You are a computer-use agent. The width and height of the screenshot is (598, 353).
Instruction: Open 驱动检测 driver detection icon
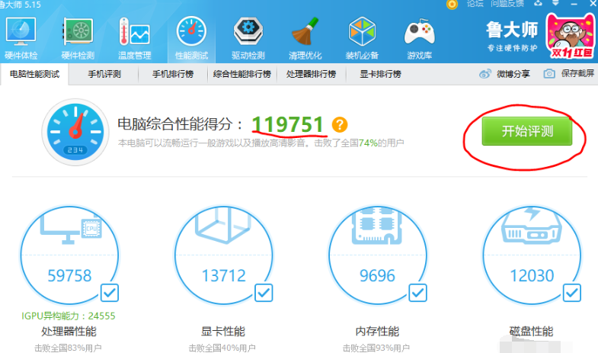point(248,37)
